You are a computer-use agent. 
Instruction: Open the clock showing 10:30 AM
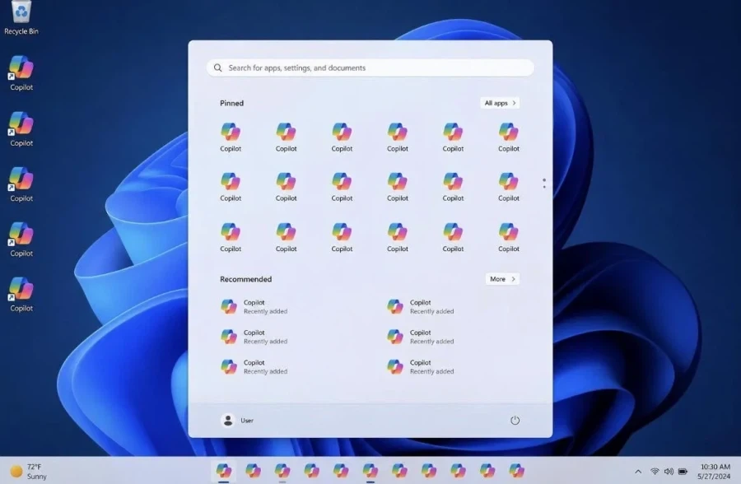[715, 471]
